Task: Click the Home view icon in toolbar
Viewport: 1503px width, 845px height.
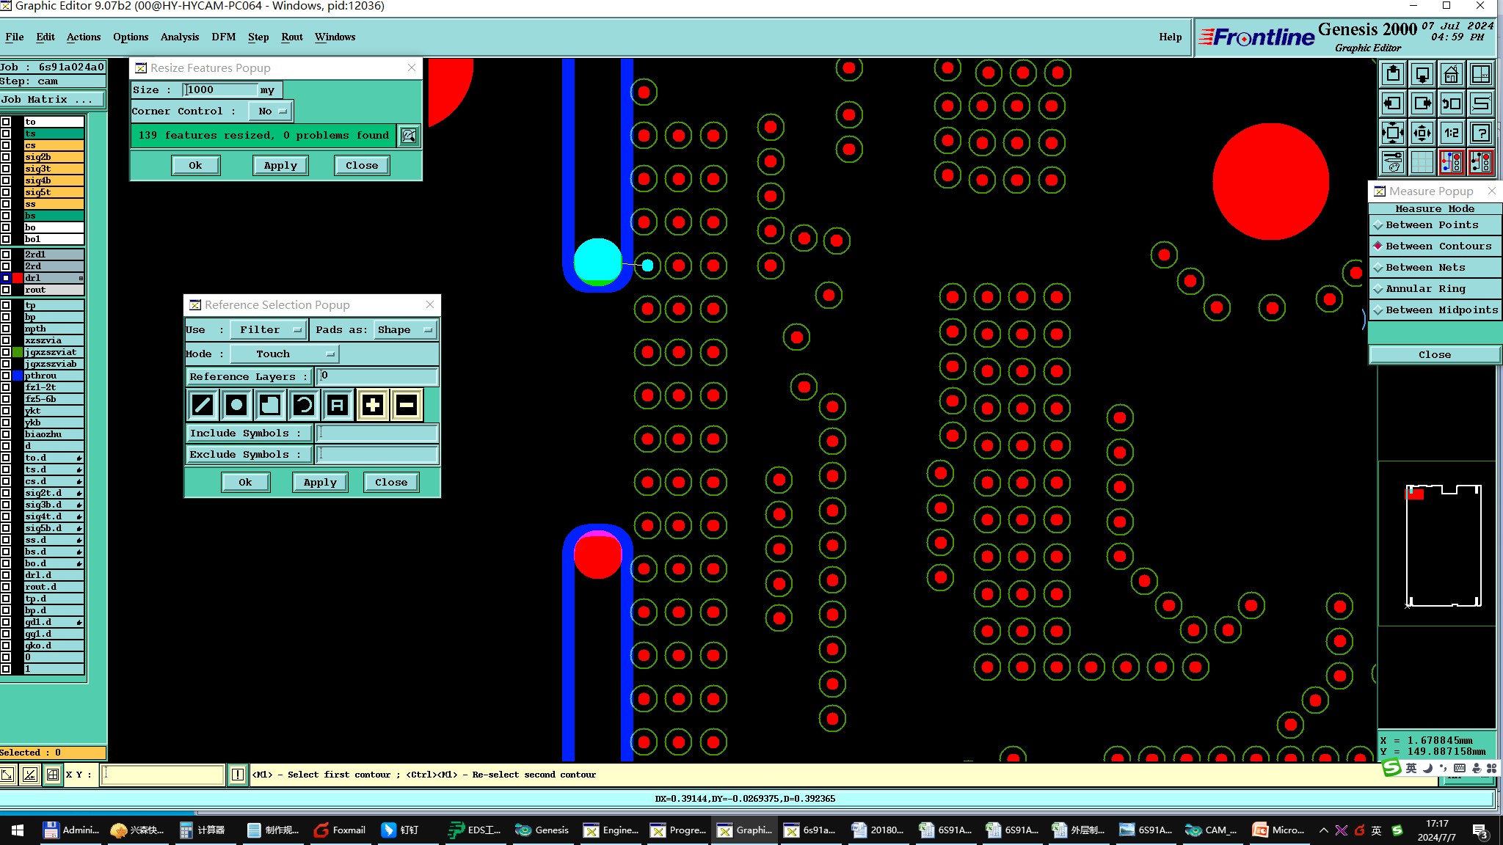Action: click(1451, 74)
